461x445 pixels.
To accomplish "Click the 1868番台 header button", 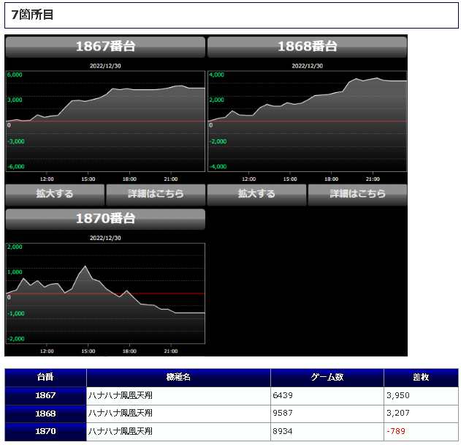I will (x=308, y=47).
